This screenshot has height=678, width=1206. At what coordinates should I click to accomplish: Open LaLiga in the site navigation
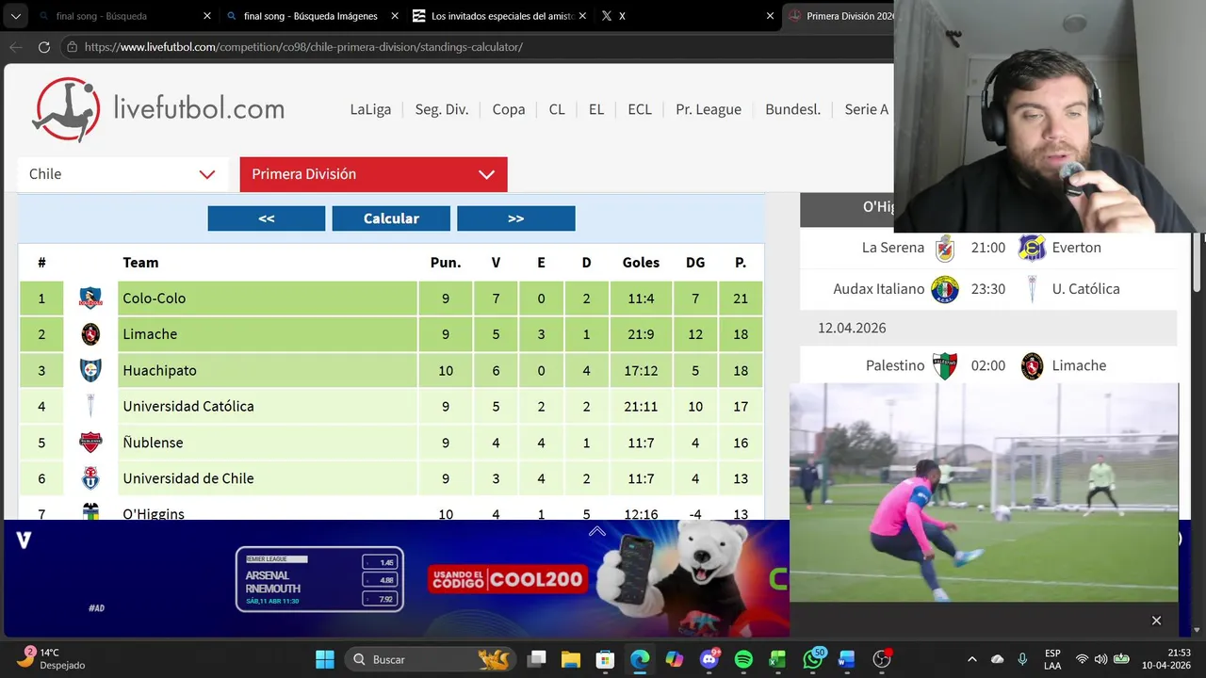(x=370, y=109)
